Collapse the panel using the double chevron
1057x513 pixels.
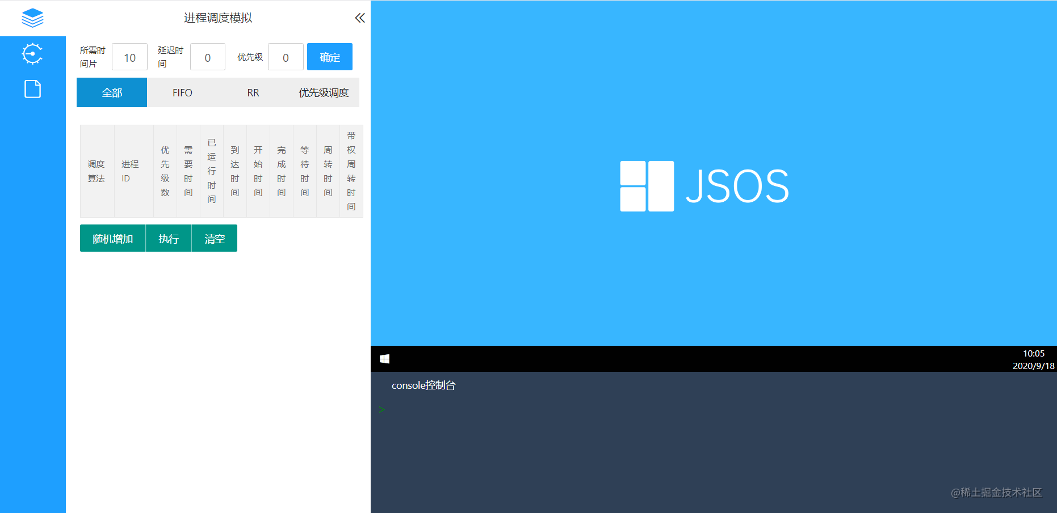359,18
